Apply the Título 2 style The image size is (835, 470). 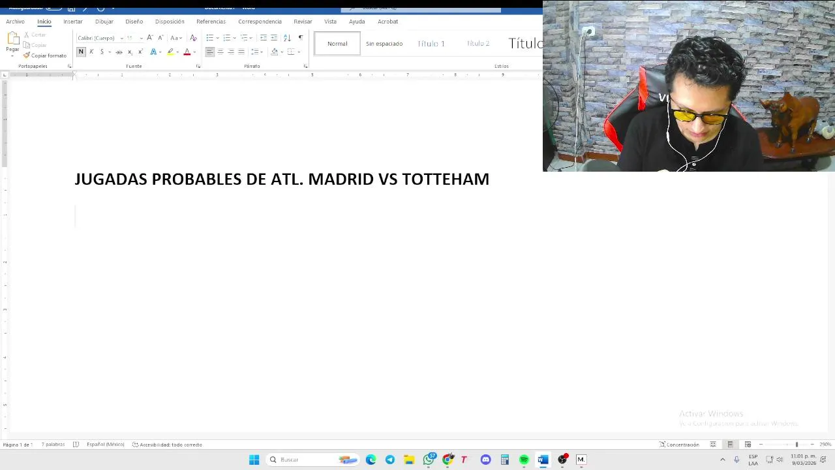point(478,44)
